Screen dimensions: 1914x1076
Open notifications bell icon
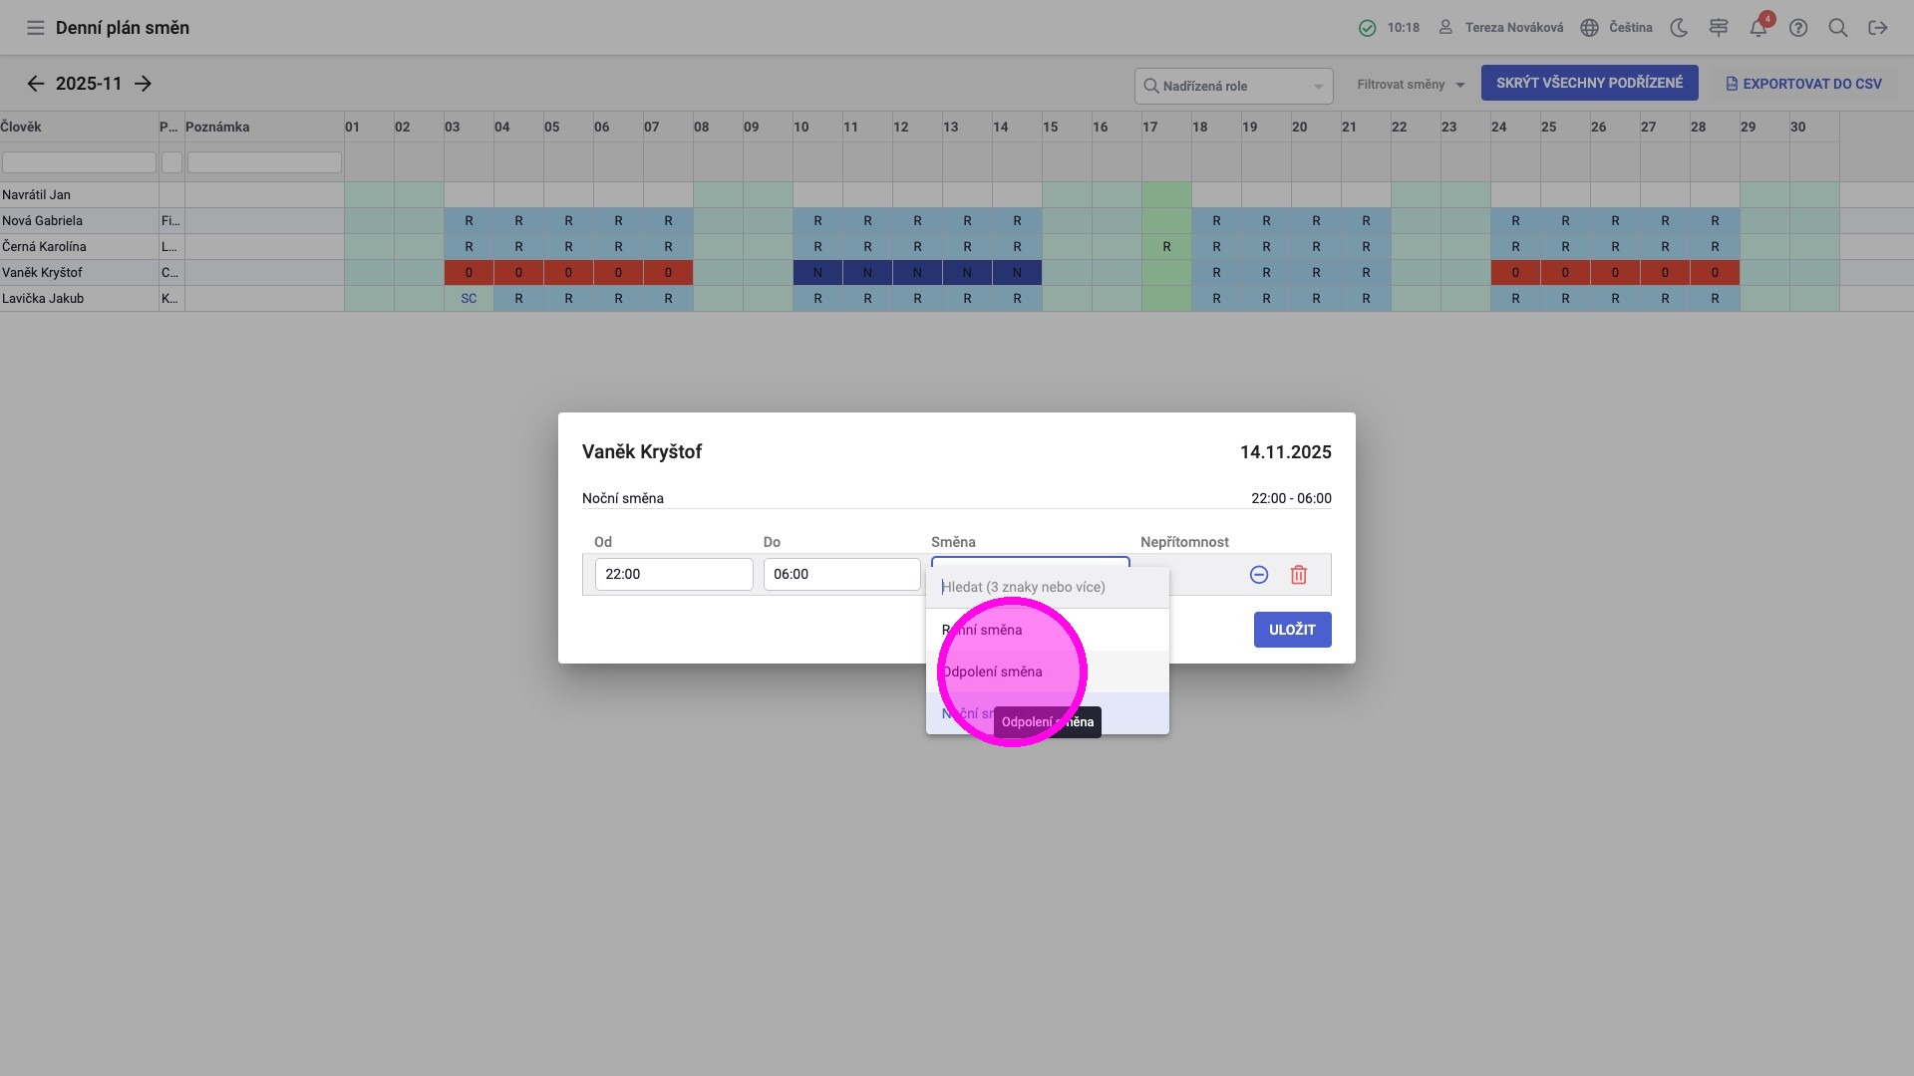(x=1757, y=28)
